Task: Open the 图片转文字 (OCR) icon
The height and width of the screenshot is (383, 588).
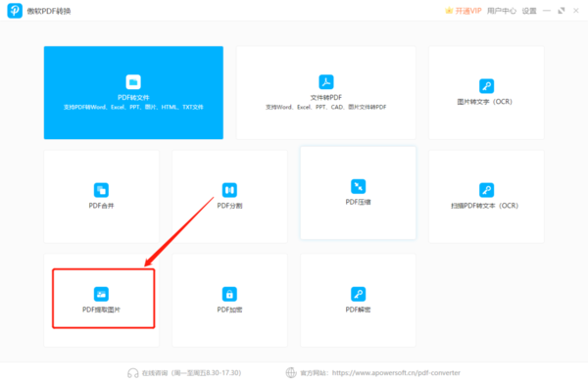Action: (x=486, y=86)
